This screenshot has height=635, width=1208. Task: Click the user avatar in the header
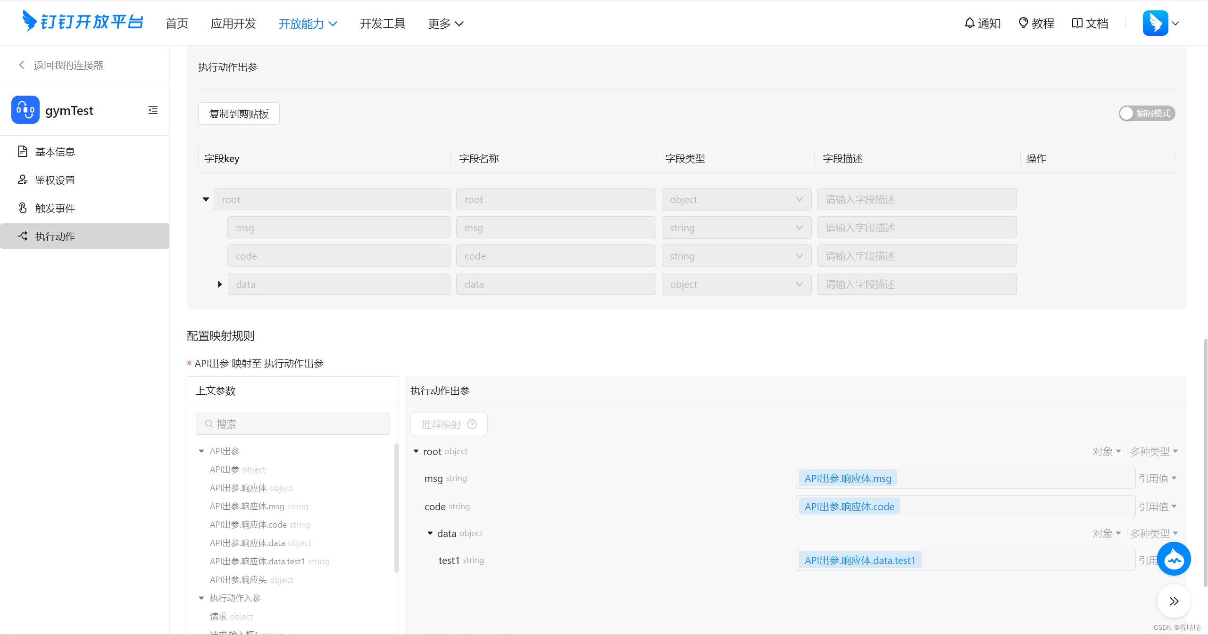[1155, 23]
